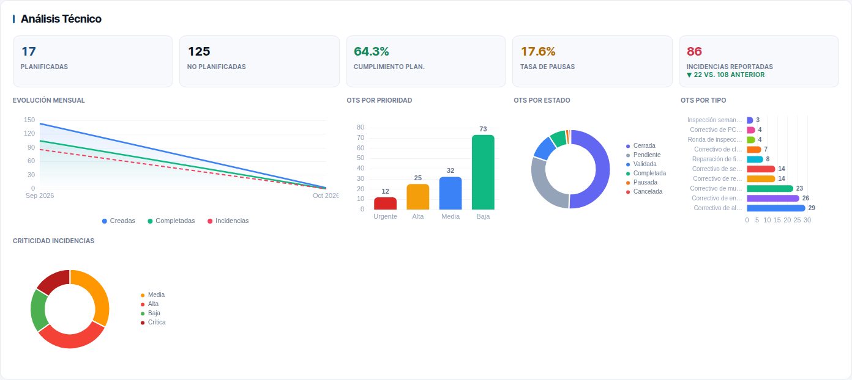Select the green 'Correctivo de mu...' bar showing 23
Viewport: 852px width, 380px height.
point(770,189)
